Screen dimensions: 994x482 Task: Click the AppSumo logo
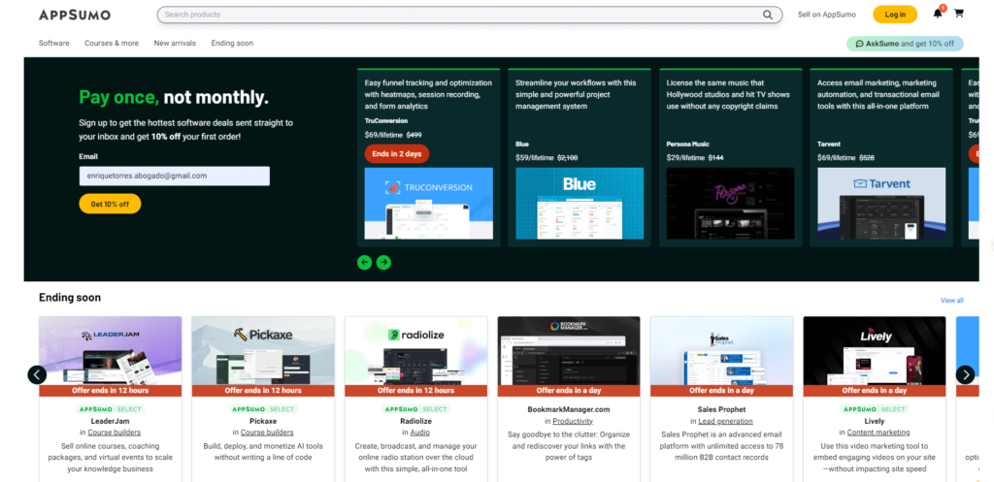click(x=74, y=15)
